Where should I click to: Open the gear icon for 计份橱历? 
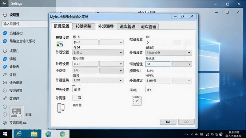click(x=5, y=82)
